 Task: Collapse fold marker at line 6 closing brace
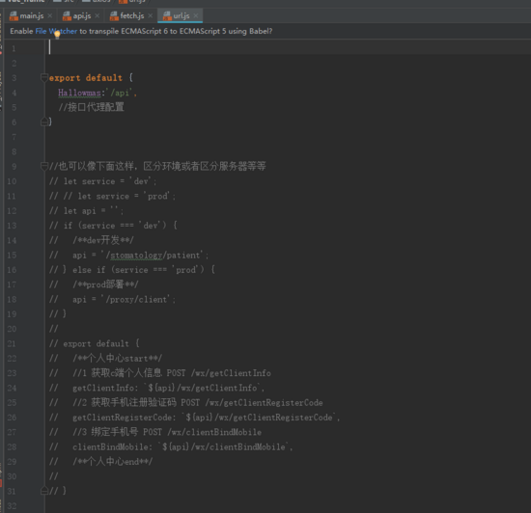pos(44,121)
